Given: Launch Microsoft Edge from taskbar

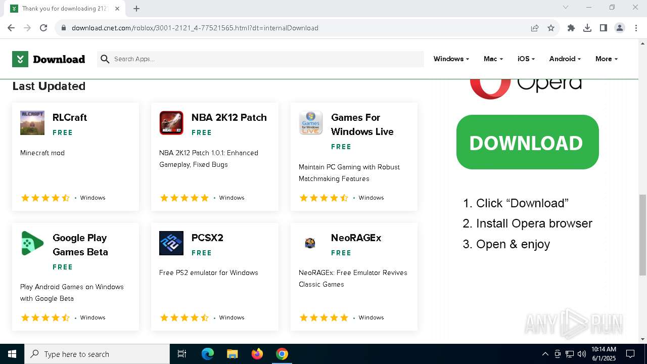Looking at the screenshot, I should (x=208, y=354).
